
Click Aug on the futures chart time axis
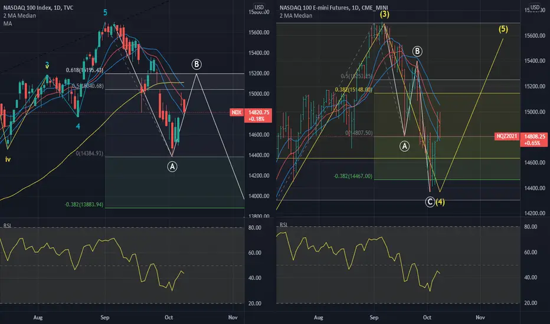click(x=319, y=318)
